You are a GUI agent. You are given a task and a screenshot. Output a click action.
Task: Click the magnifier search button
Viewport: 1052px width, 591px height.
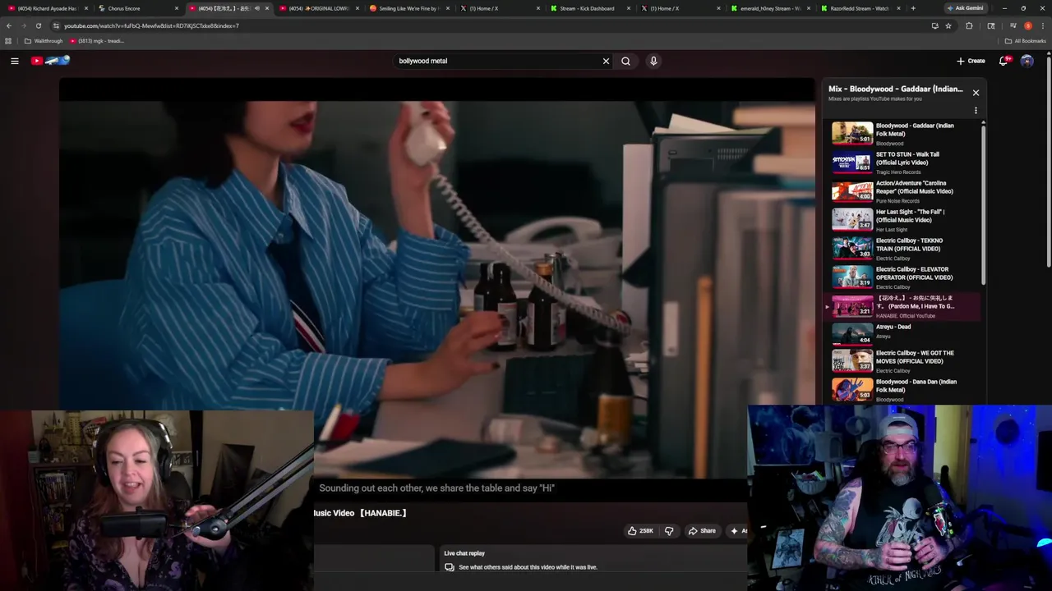(625, 61)
